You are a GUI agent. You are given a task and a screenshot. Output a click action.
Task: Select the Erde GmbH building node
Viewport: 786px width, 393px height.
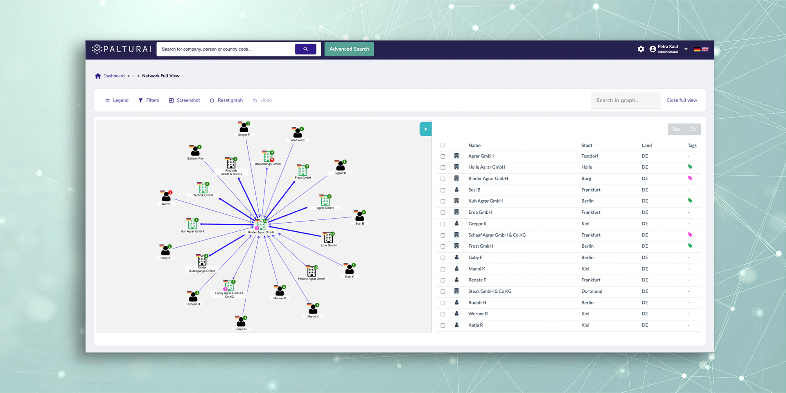[328, 238]
